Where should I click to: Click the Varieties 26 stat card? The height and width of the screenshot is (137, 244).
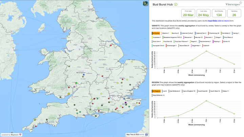[x=234, y=14]
